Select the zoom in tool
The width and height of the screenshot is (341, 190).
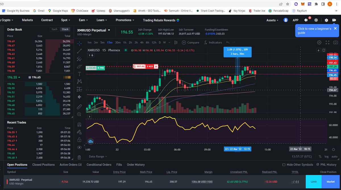click(x=79, y=114)
